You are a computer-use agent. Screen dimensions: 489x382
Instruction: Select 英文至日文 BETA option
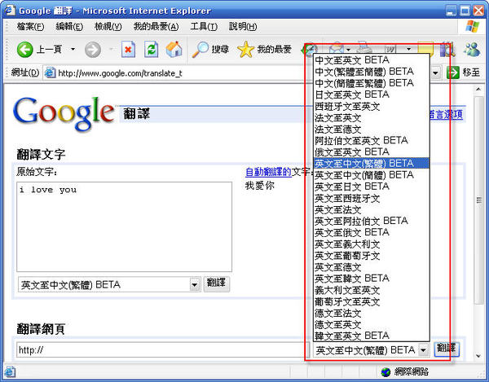pyautogui.click(x=372, y=187)
